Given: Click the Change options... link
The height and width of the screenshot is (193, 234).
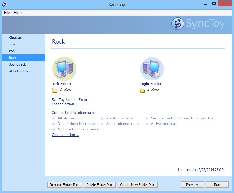Looking at the screenshot, I should (66, 135).
